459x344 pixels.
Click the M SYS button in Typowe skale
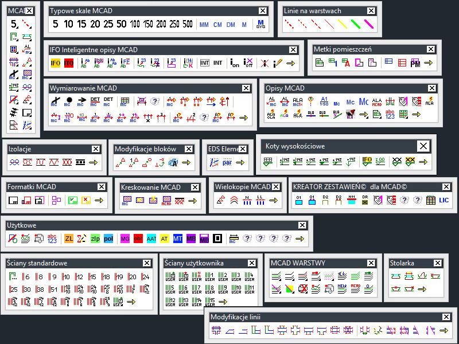[x=260, y=25]
